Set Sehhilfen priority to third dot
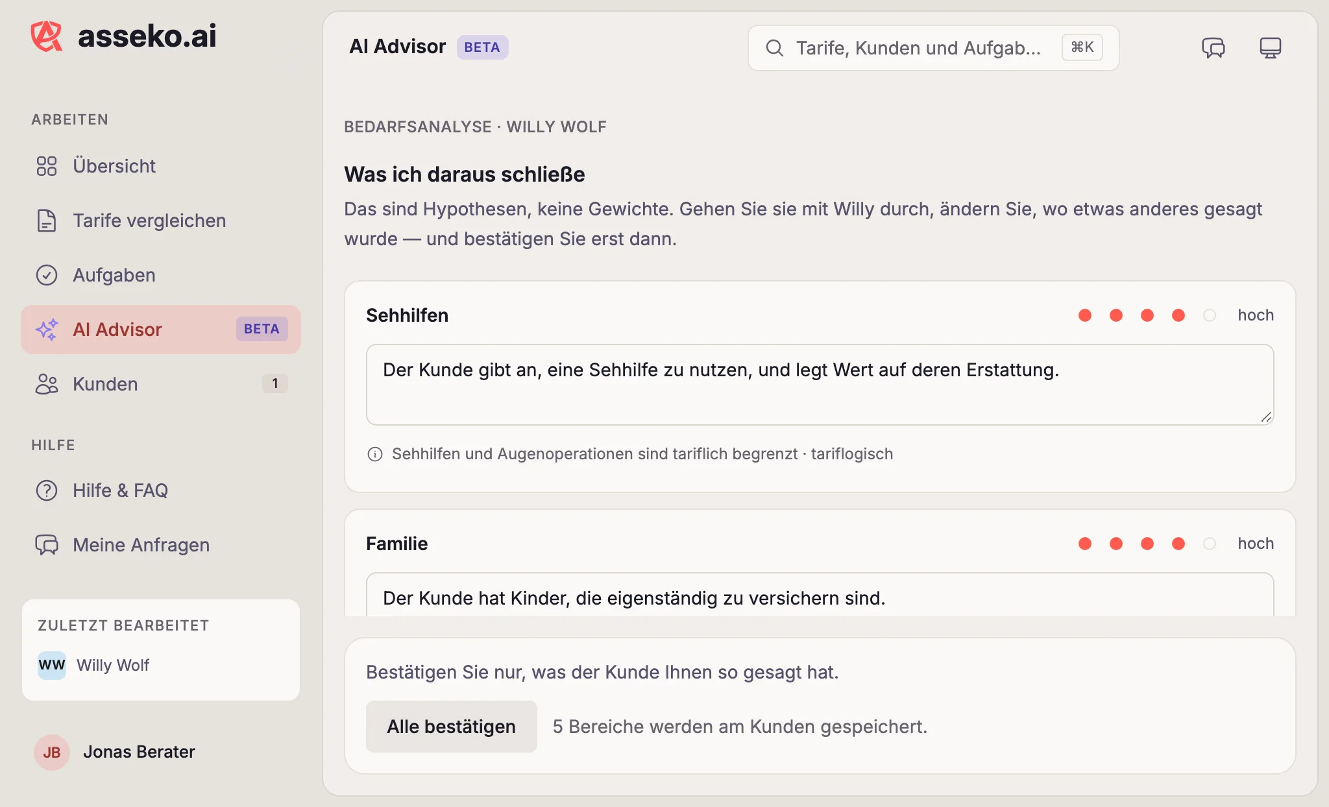 coord(1147,315)
